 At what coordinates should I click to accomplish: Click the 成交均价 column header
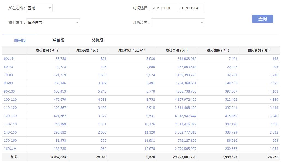[x=132, y=51]
